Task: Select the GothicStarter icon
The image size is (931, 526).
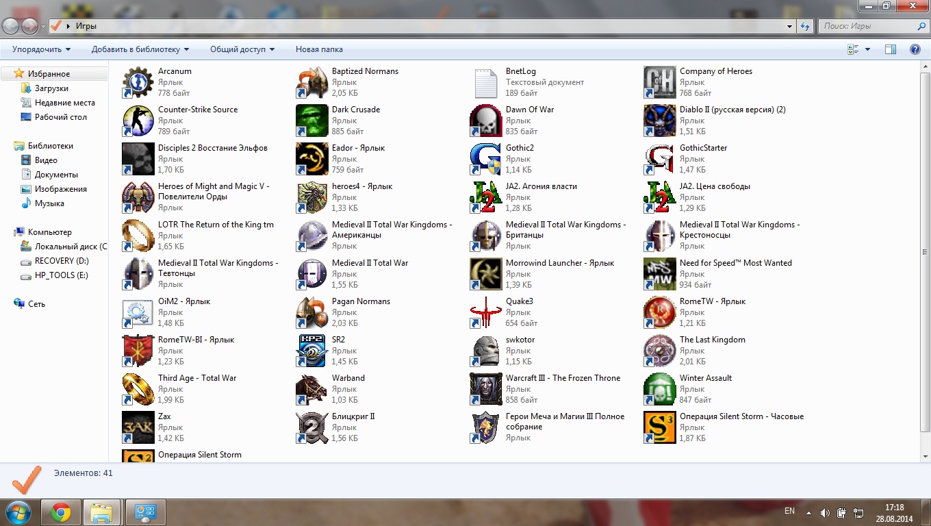Action: coord(660,159)
